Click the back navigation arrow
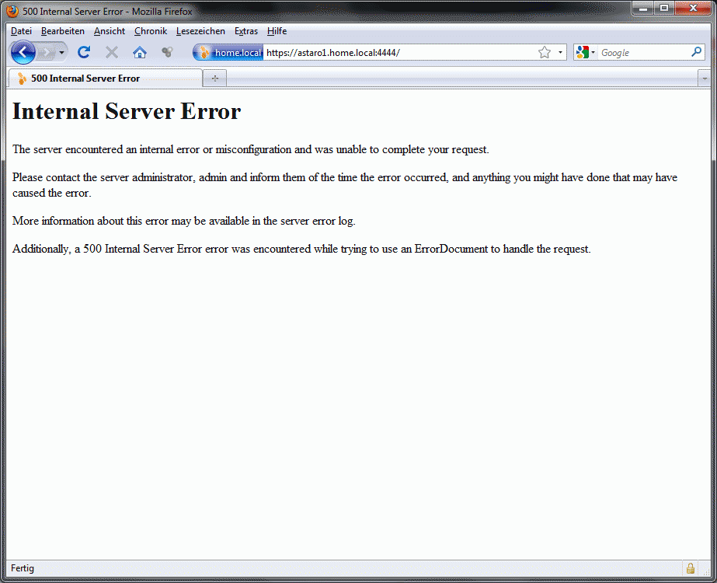 (23, 52)
